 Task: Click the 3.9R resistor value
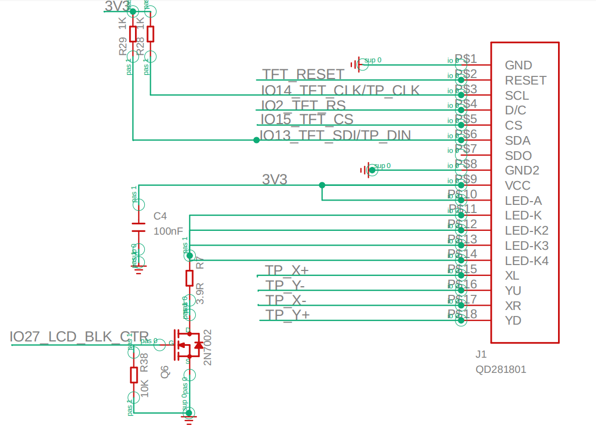200,293
